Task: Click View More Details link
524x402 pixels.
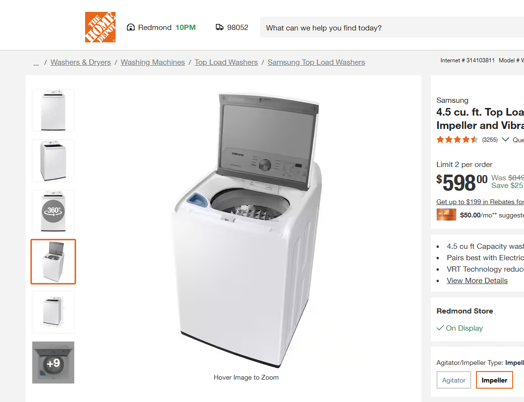Action: (477, 281)
